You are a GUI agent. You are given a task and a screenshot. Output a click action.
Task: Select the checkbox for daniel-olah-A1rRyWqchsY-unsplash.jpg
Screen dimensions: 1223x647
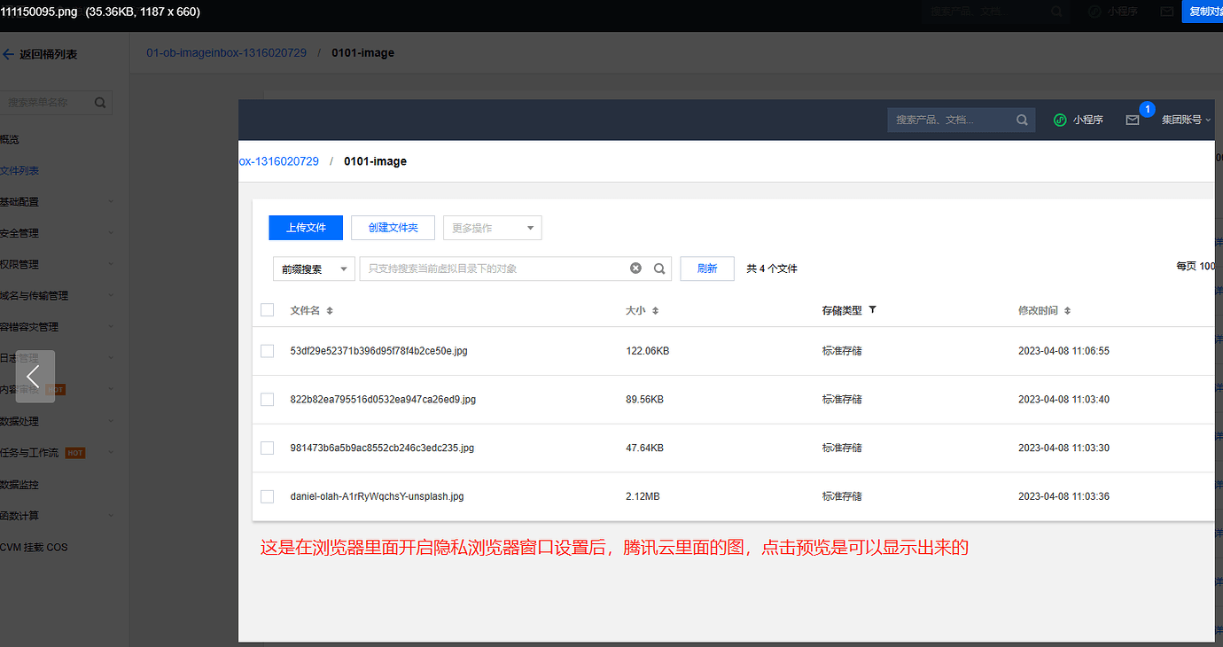pyautogui.click(x=268, y=496)
